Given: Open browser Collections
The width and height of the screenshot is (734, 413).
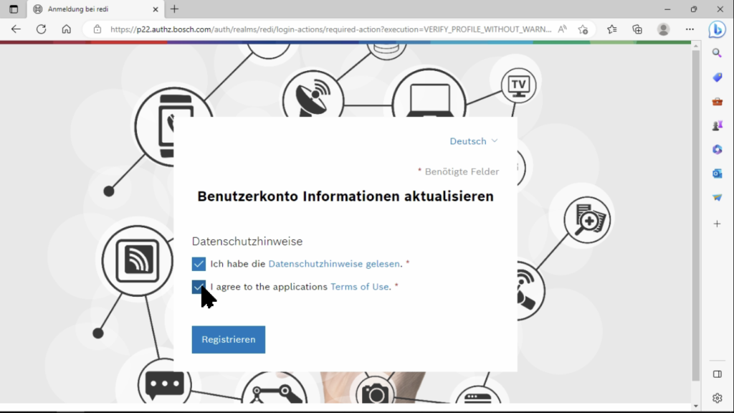Looking at the screenshot, I should [637, 29].
